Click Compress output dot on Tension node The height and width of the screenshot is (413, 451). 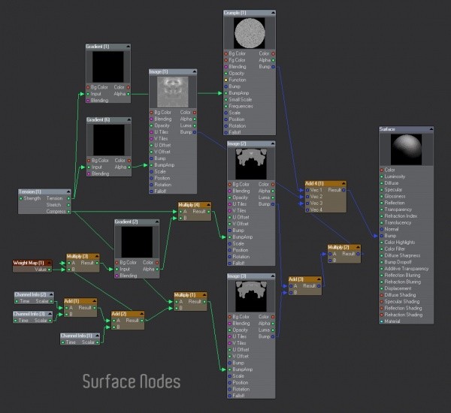[x=68, y=212]
